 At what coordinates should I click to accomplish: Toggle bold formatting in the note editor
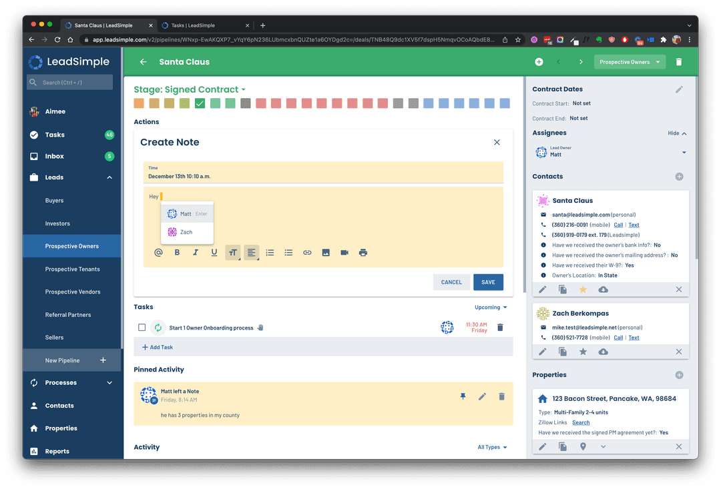177,253
